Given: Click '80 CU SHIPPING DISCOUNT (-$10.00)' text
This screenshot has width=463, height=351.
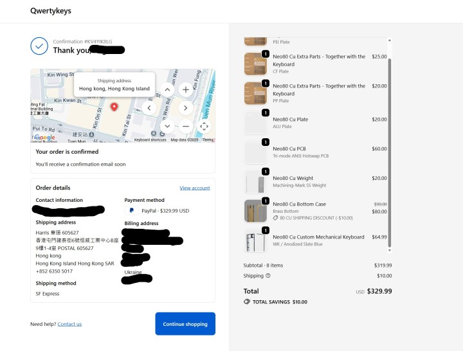Looking at the screenshot, I should (316, 218).
